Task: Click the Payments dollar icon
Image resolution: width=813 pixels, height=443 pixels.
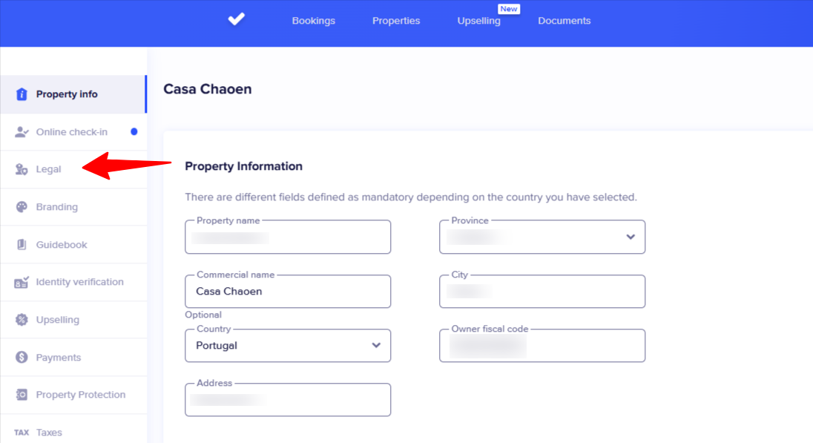Action: pos(22,358)
